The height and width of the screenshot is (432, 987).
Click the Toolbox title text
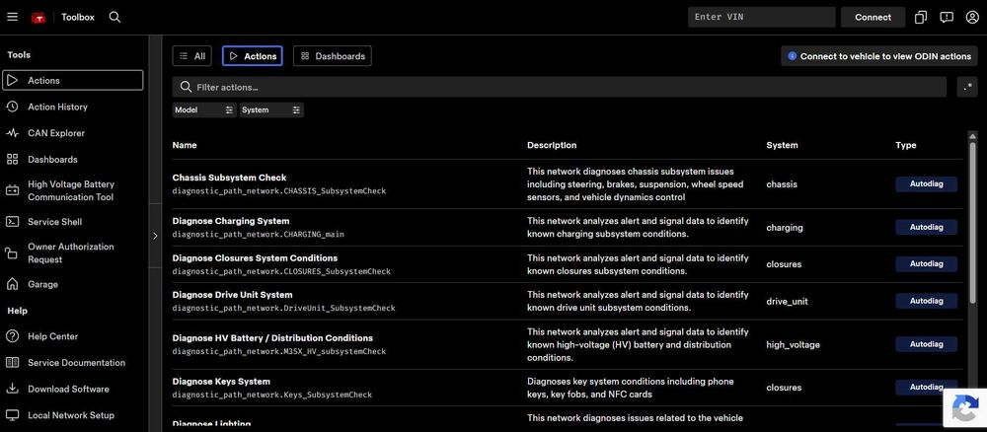pyautogui.click(x=78, y=17)
